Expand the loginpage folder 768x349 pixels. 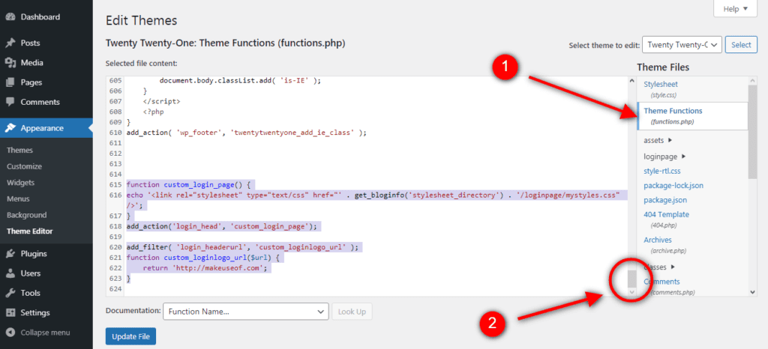(664, 157)
